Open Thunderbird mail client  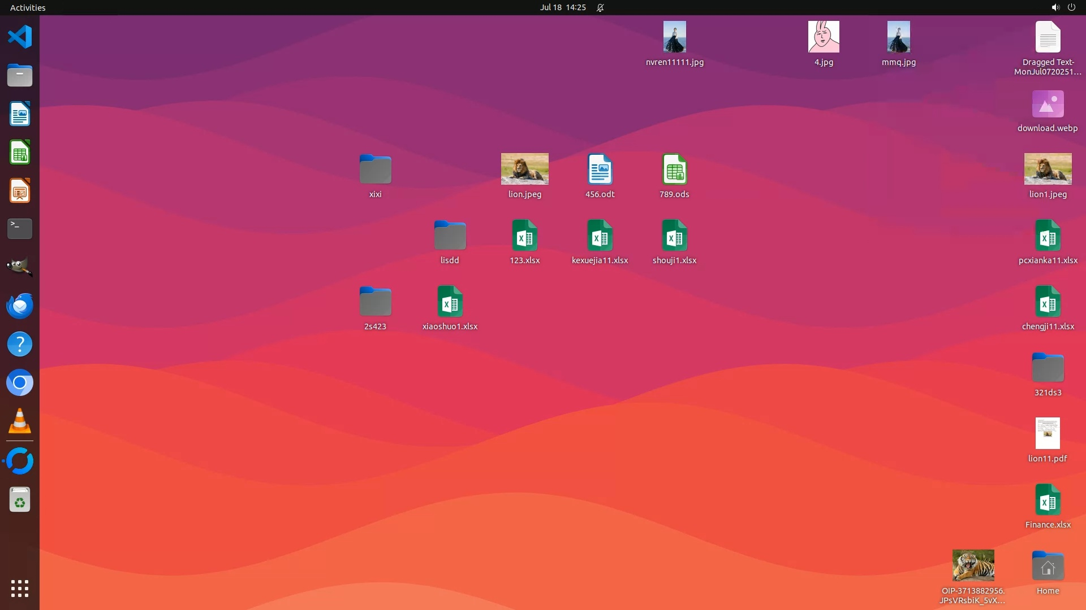point(20,306)
